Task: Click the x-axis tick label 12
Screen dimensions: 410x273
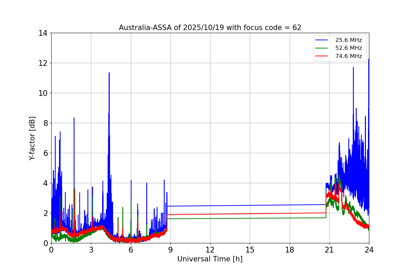Action: click(x=210, y=250)
